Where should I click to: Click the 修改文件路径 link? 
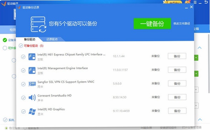(x=182, y=24)
